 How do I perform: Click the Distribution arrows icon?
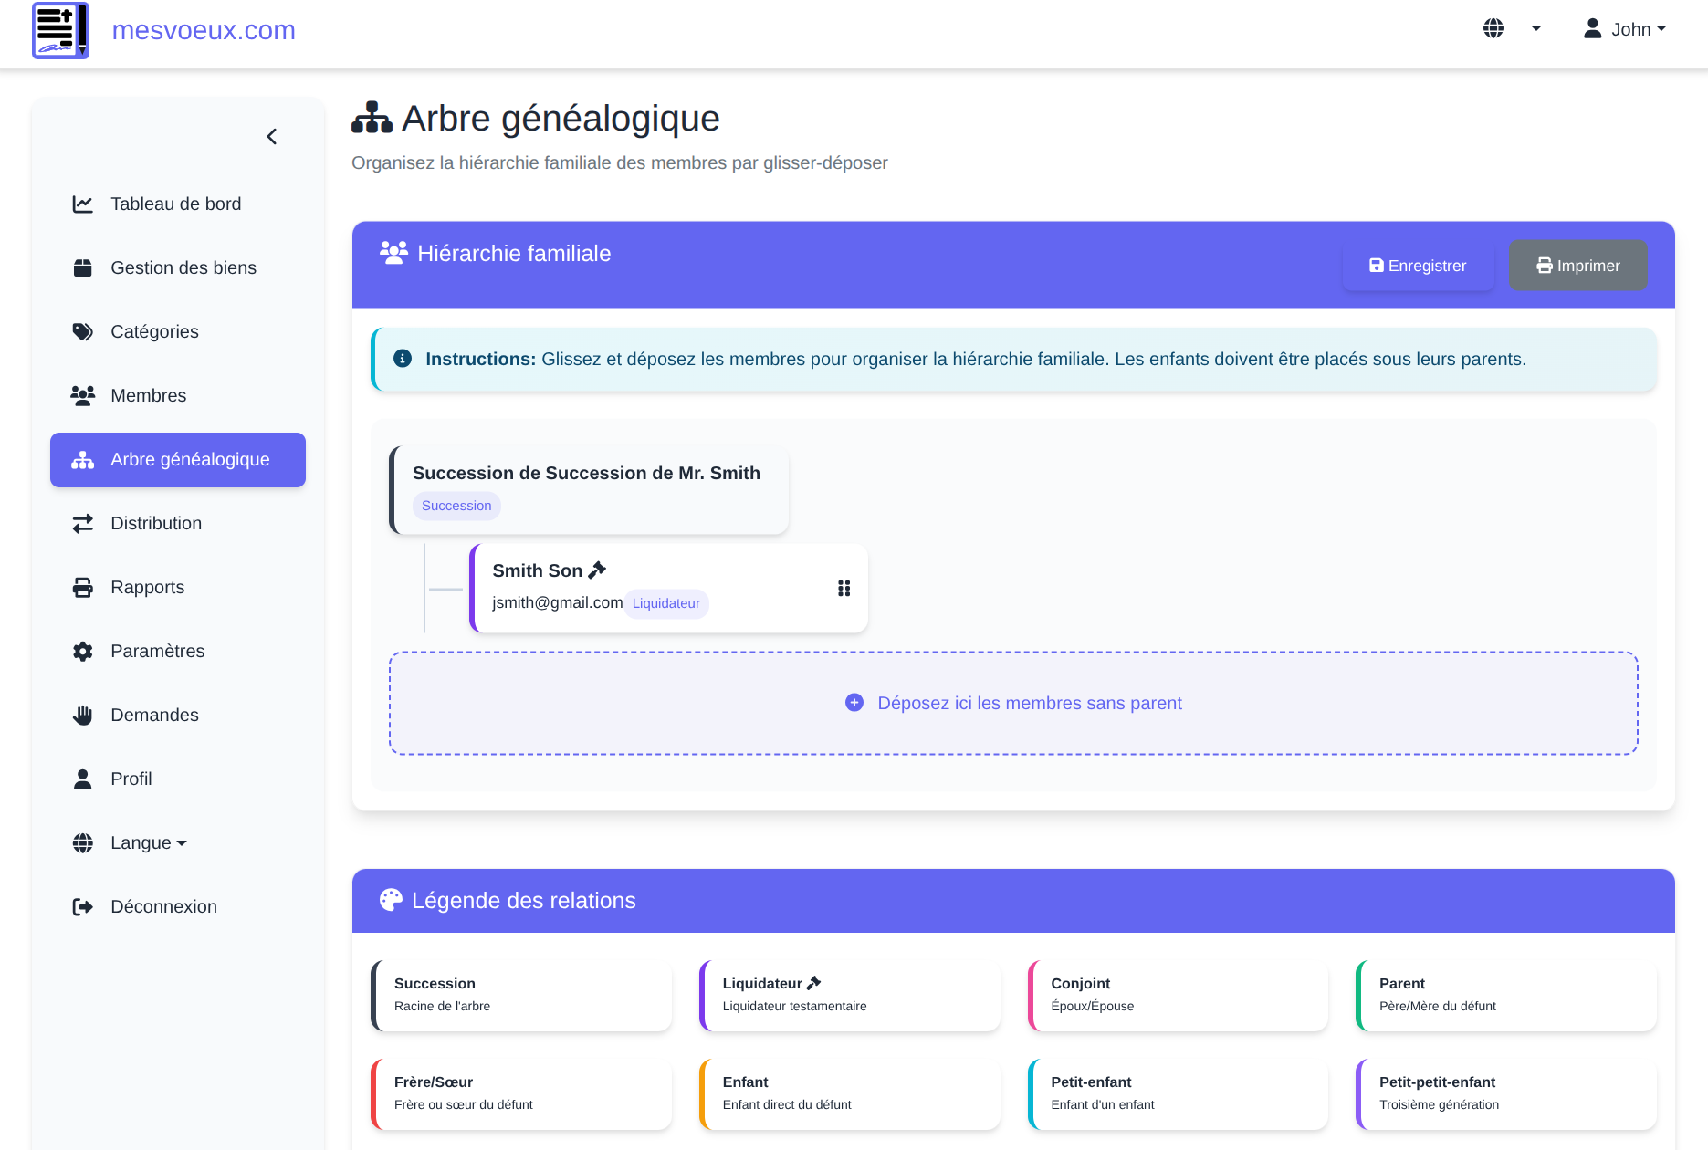(83, 523)
